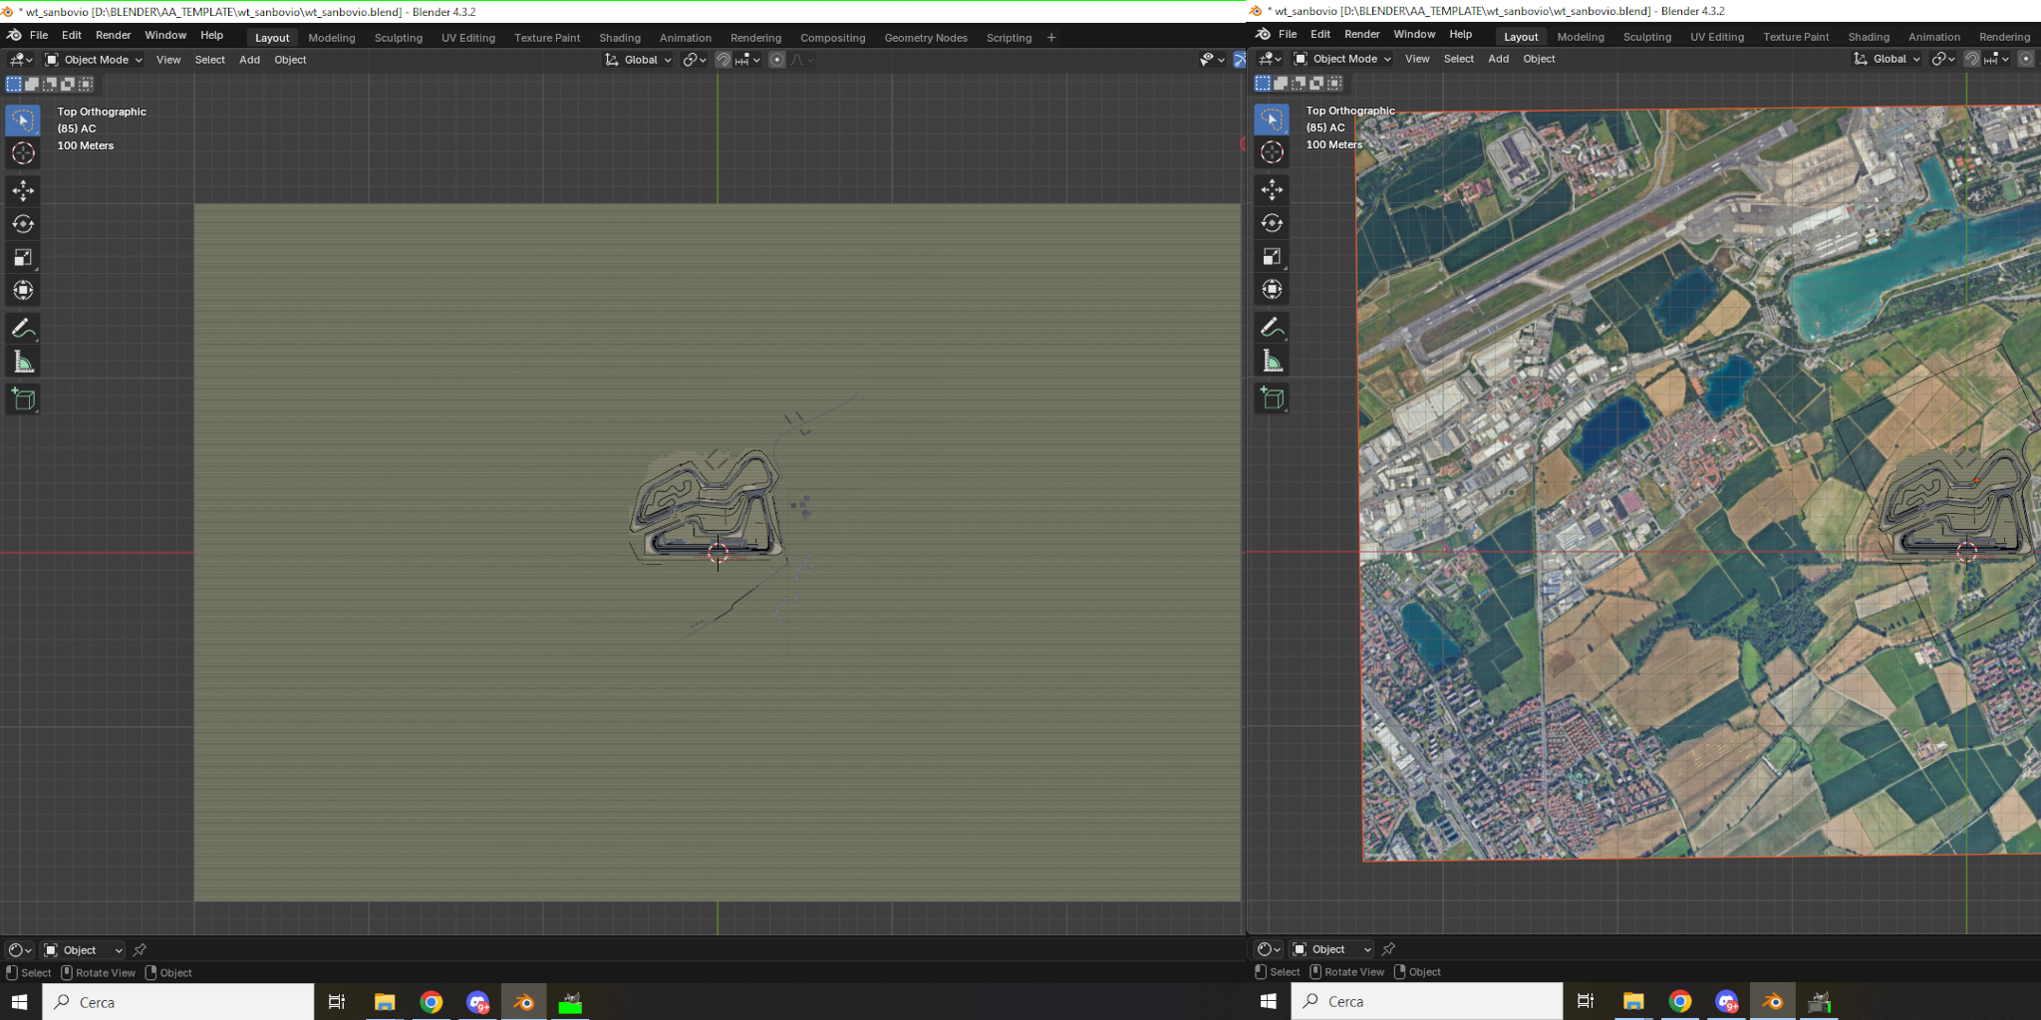The width and height of the screenshot is (2041, 1020).
Task: Open the View menu in left viewport
Action: click(x=168, y=60)
